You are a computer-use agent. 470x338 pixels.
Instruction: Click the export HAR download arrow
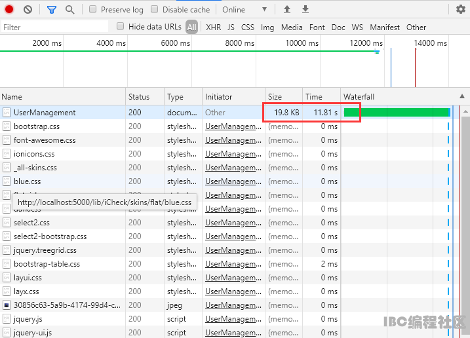[x=305, y=10]
